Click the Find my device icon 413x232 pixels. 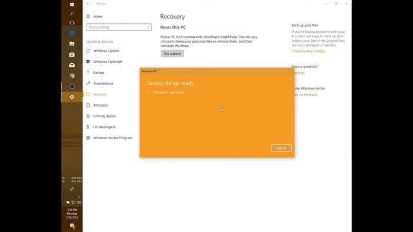88,116
